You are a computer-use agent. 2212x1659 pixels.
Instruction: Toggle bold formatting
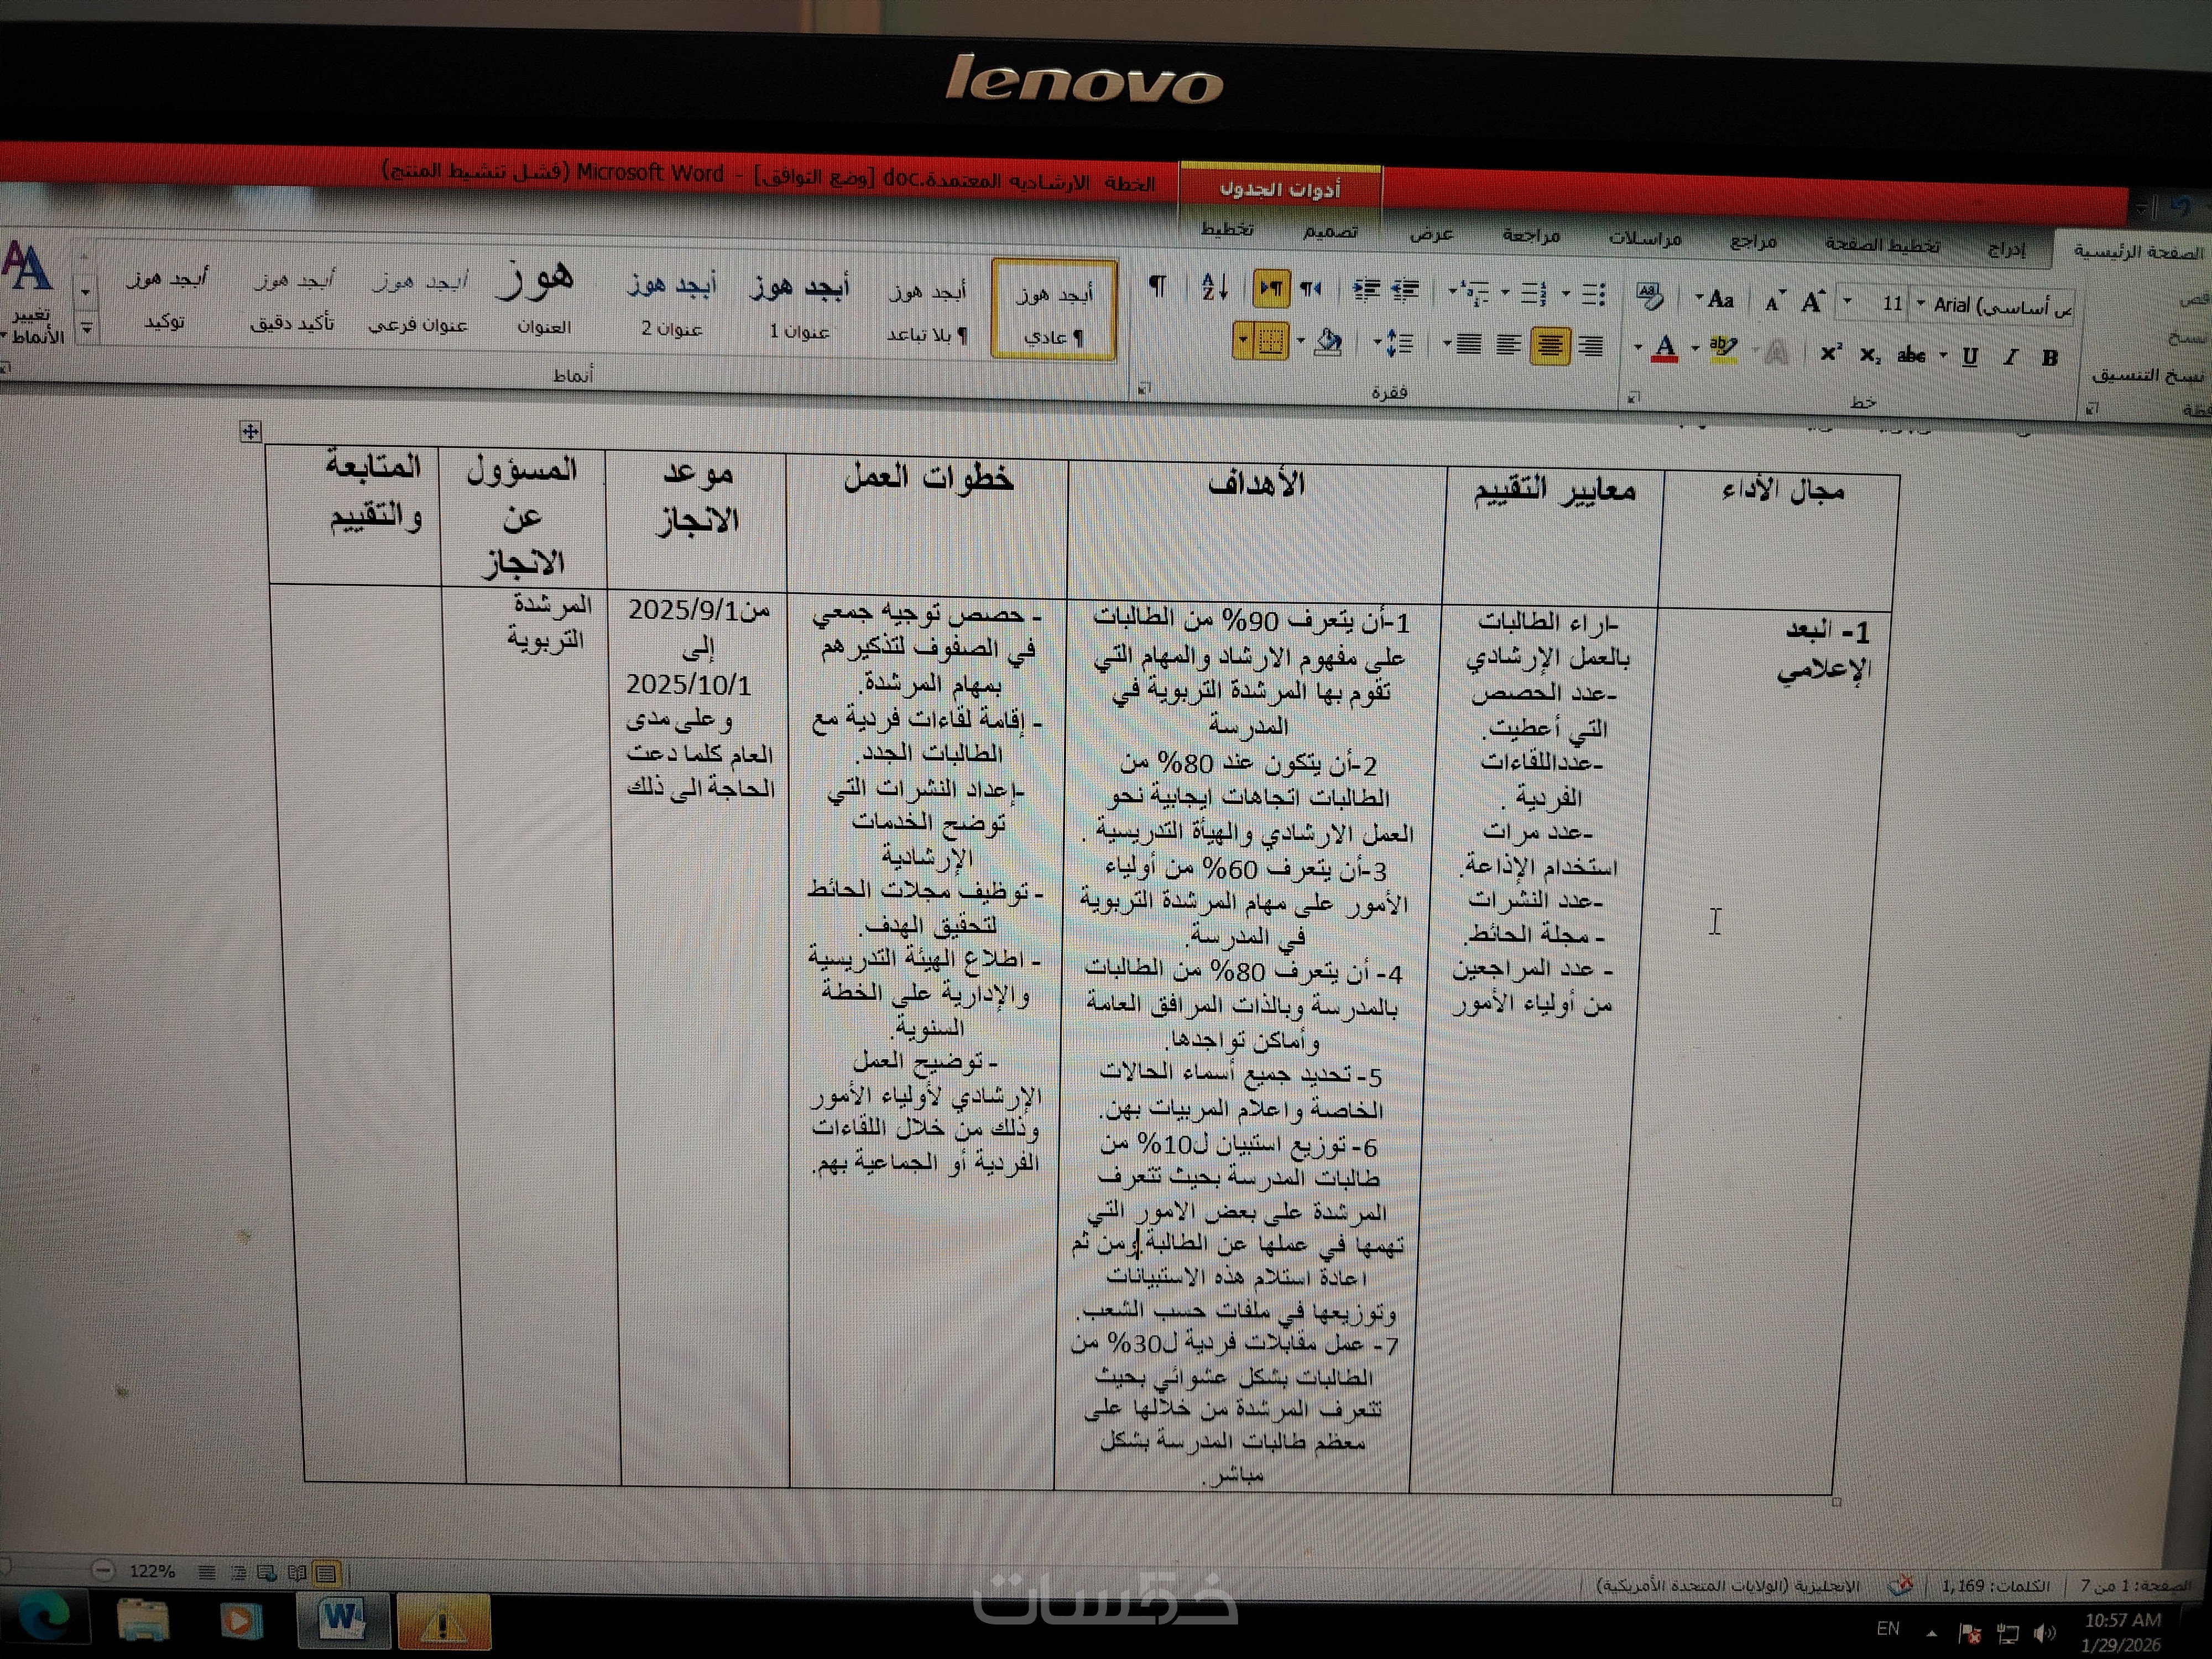click(2049, 358)
